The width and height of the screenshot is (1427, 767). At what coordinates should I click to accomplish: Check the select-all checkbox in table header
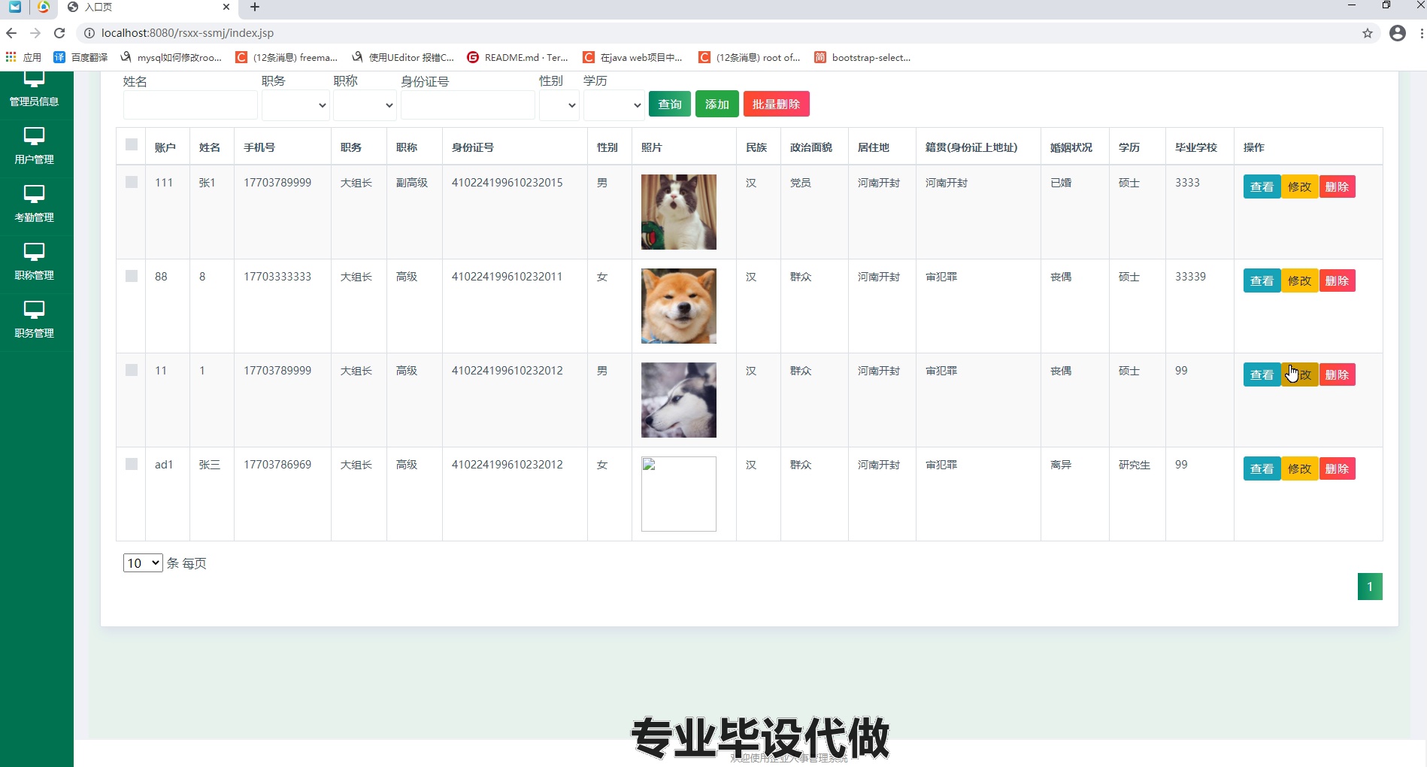[x=131, y=144]
